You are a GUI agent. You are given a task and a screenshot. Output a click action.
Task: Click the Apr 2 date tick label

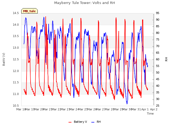point(154,109)
